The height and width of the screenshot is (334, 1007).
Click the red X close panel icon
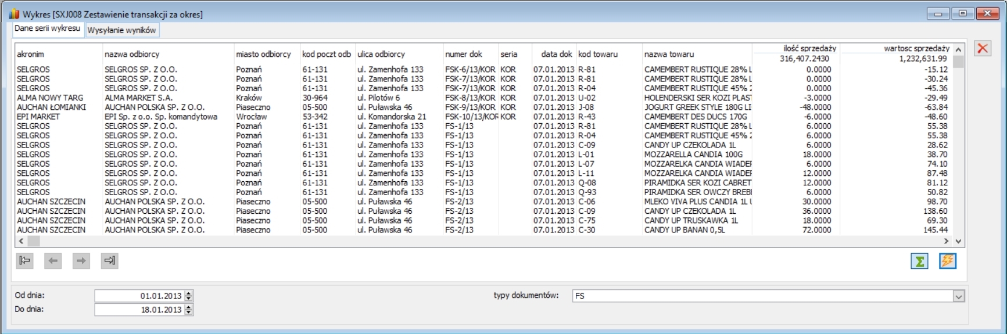click(x=983, y=48)
